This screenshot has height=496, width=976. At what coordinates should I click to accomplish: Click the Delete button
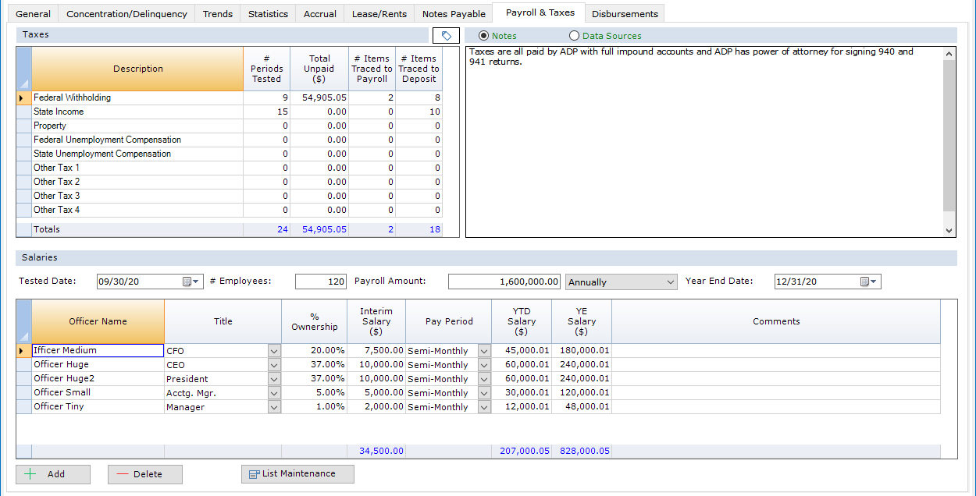click(145, 474)
